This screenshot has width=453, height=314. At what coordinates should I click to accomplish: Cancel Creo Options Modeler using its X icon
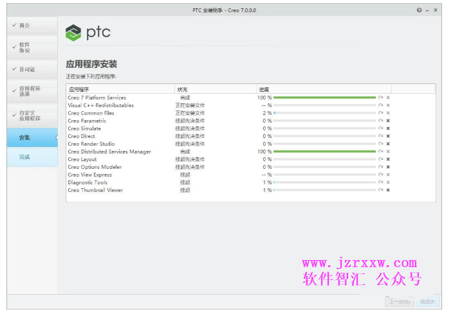388,167
